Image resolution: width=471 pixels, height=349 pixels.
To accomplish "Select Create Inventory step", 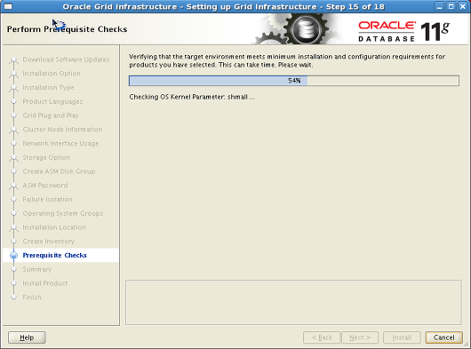I will [x=49, y=242].
